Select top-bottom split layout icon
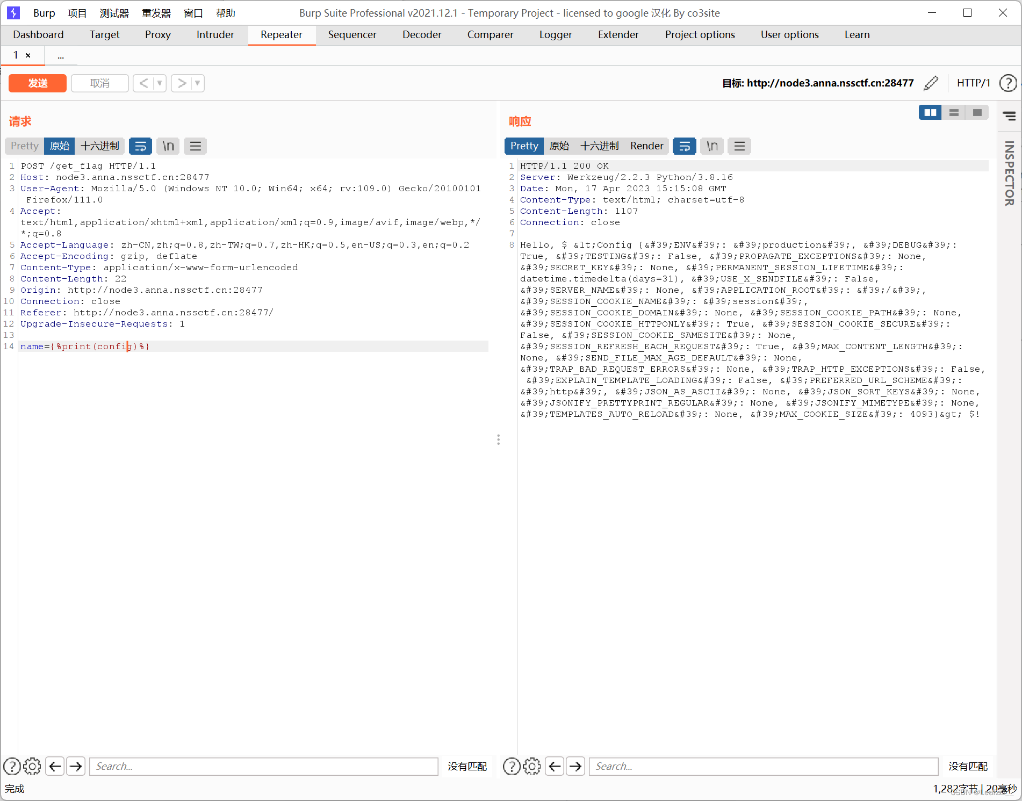Image resolution: width=1022 pixels, height=801 pixels. click(x=954, y=112)
